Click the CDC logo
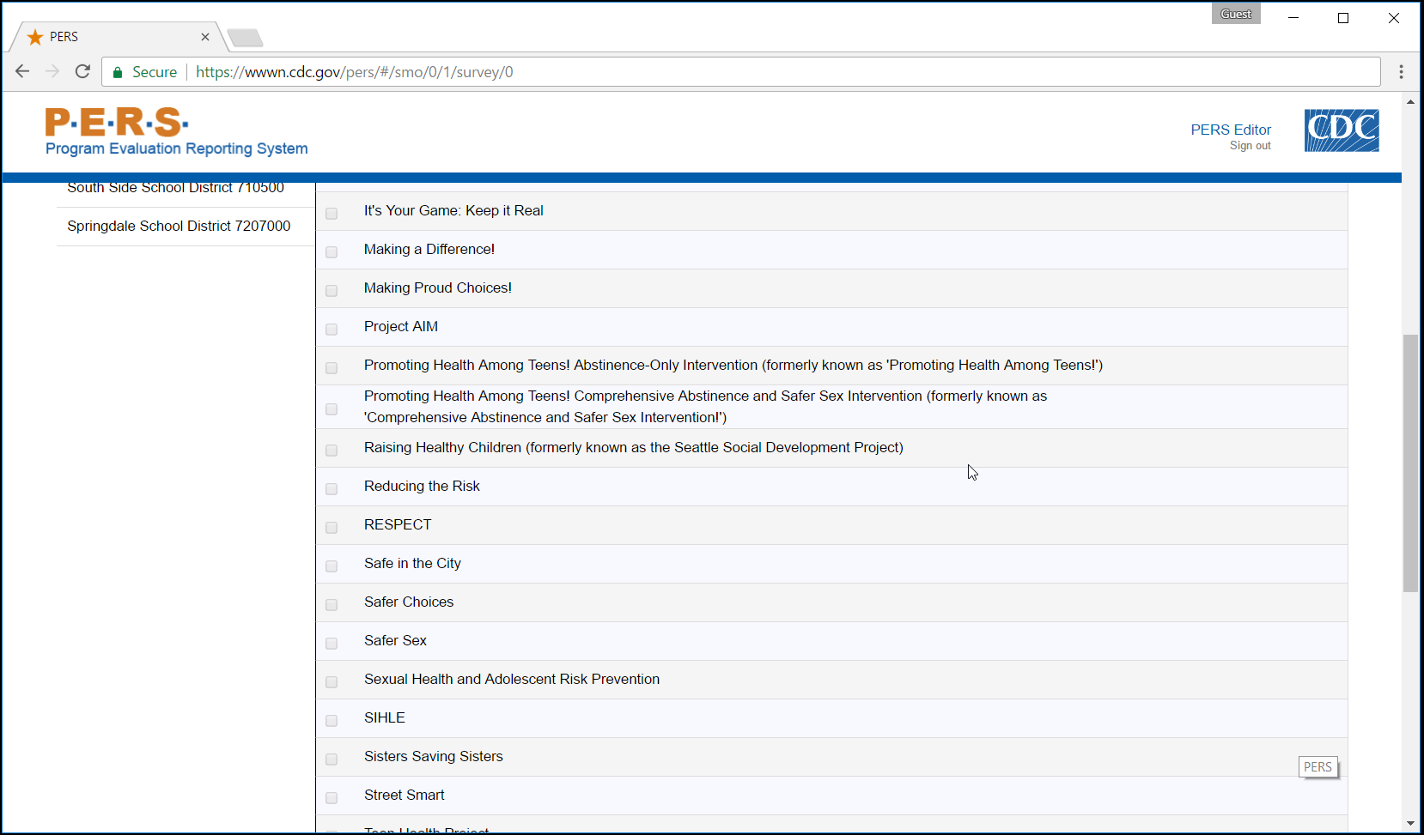Viewport: 1424px width, 835px height. click(1341, 130)
